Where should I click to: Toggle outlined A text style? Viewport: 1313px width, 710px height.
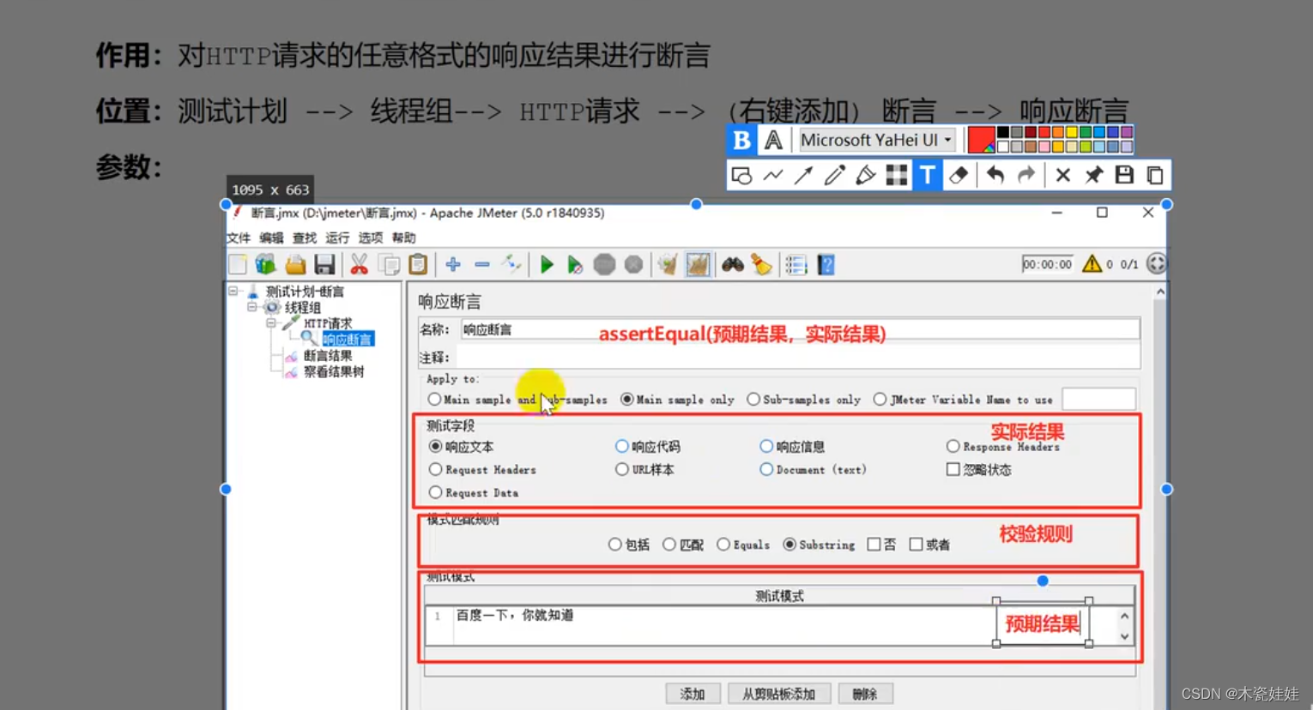[774, 139]
